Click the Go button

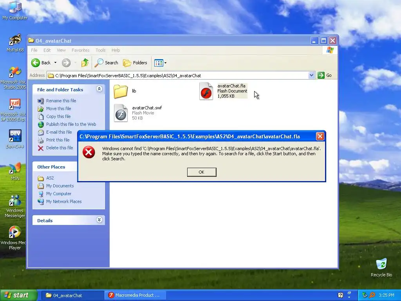pyautogui.click(x=325, y=75)
